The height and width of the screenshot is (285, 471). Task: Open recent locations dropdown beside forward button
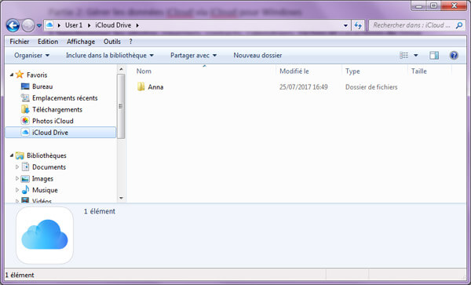[39, 26]
